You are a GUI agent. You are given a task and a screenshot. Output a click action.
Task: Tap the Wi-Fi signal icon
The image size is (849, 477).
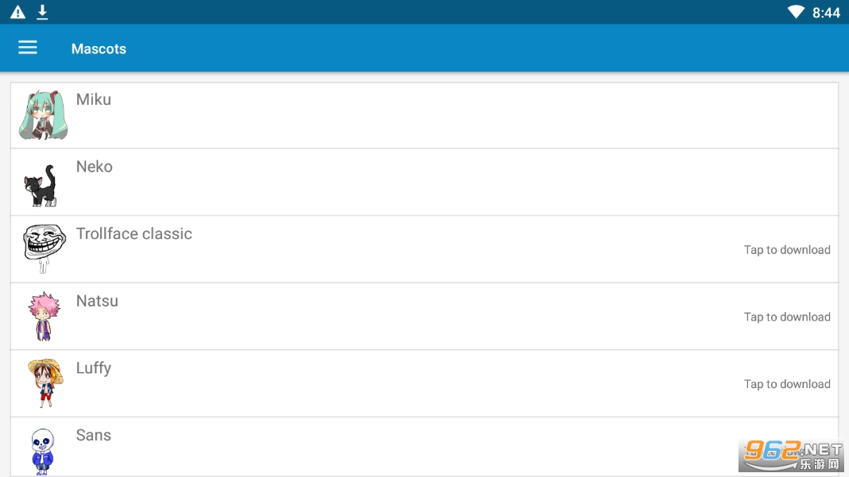796,12
